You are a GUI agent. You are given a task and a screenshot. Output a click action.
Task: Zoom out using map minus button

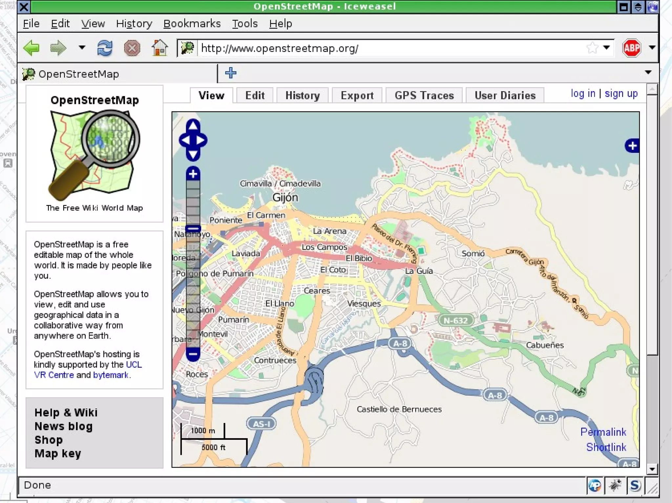193,354
